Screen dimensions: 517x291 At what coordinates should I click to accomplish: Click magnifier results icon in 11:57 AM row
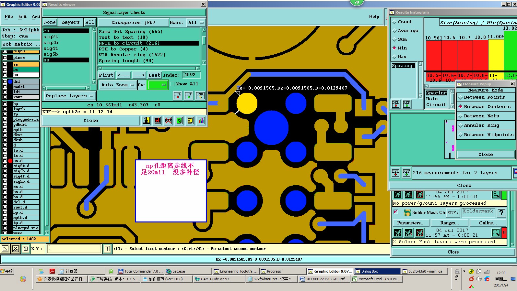(496, 232)
